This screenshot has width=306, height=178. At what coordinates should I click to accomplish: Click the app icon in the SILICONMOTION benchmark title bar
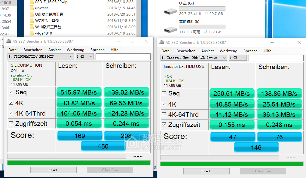tap(9, 41)
